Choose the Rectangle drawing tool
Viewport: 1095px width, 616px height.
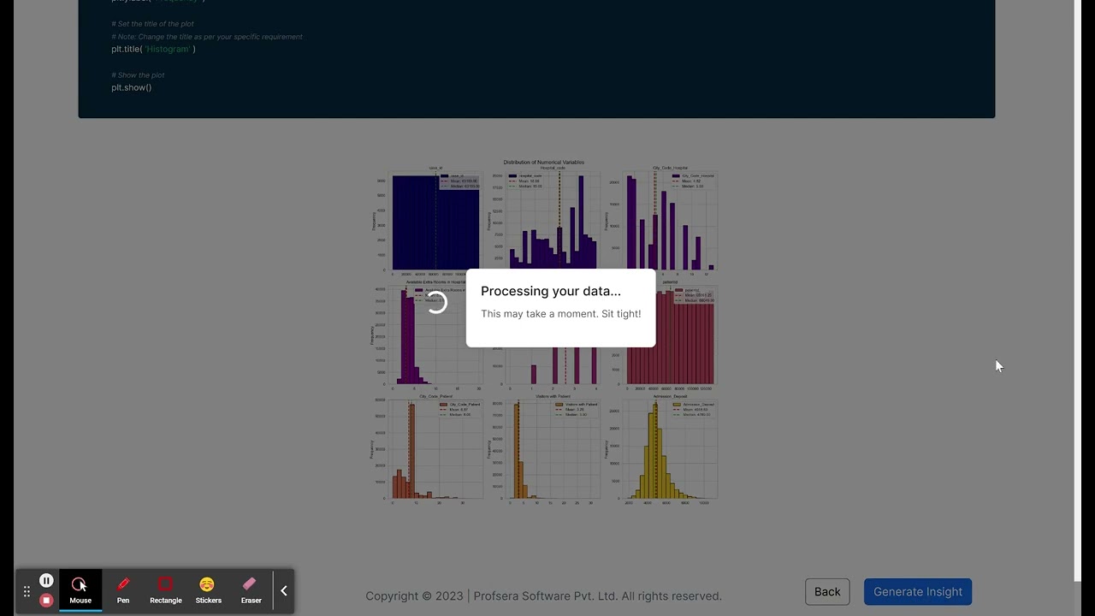[166, 590]
